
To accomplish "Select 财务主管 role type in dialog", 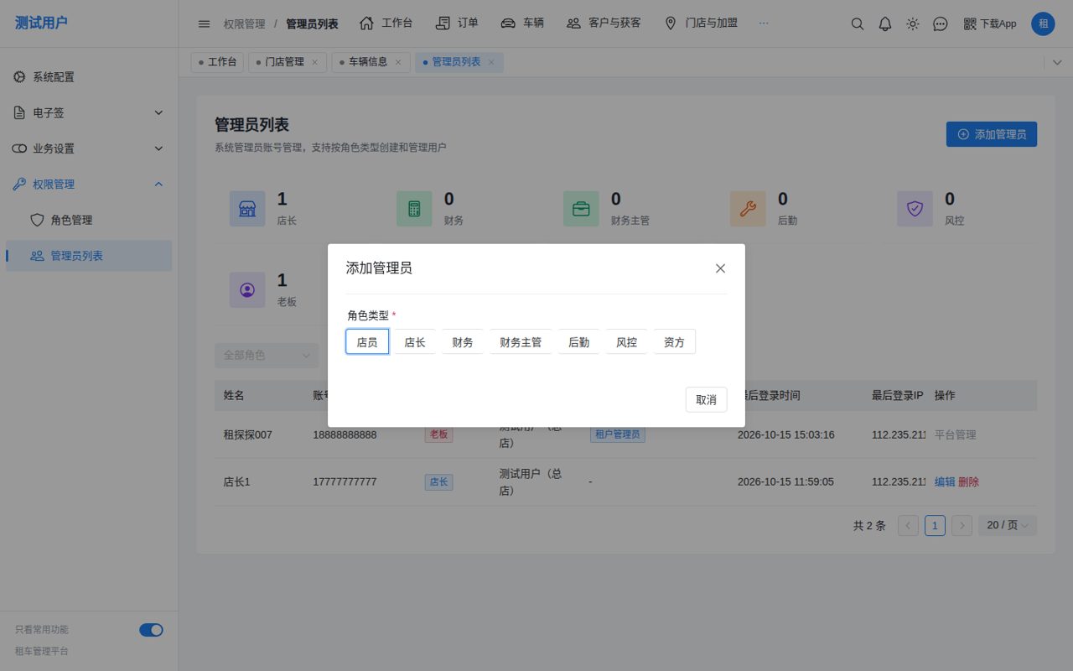I will click(521, 341).
